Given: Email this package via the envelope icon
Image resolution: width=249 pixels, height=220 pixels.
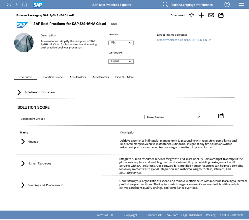Looking at the screenshot, I should pos(211,15).
